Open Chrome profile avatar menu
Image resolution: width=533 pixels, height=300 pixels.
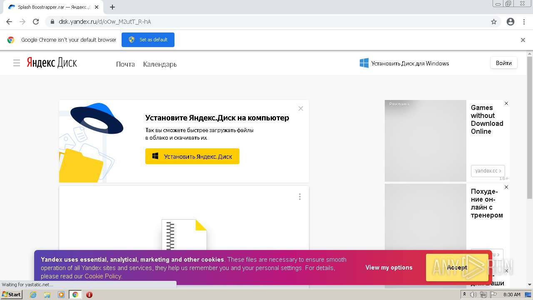pos(511,22)
